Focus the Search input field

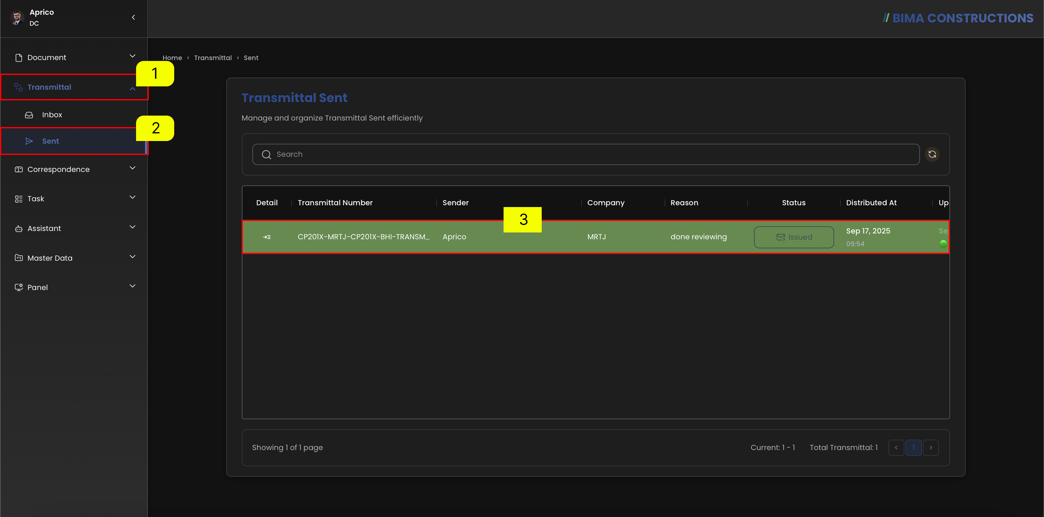[x=586, y=154]
